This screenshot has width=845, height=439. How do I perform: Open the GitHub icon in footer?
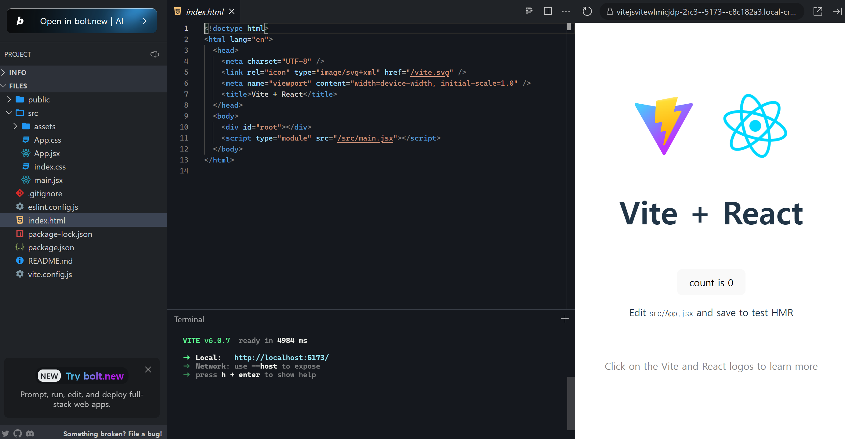click(x=18, y=434)
